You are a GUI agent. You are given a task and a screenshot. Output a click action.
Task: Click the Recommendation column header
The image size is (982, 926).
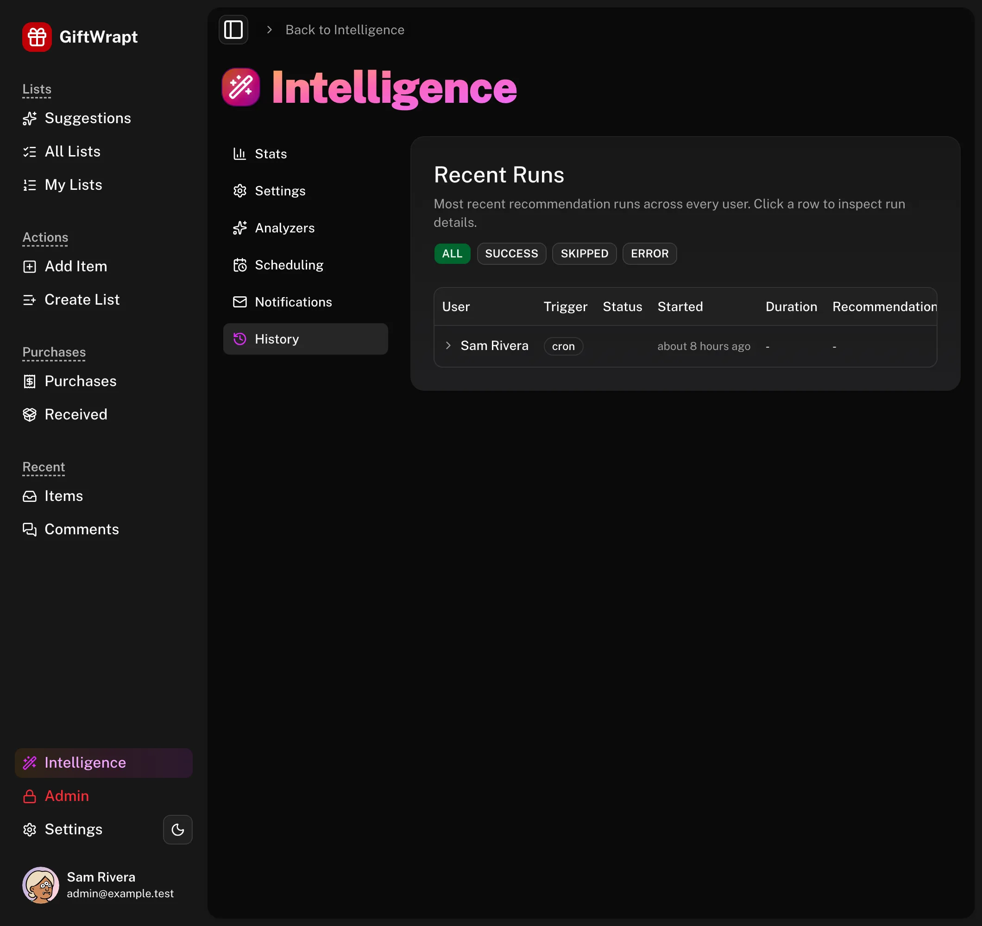click(884, 307)
